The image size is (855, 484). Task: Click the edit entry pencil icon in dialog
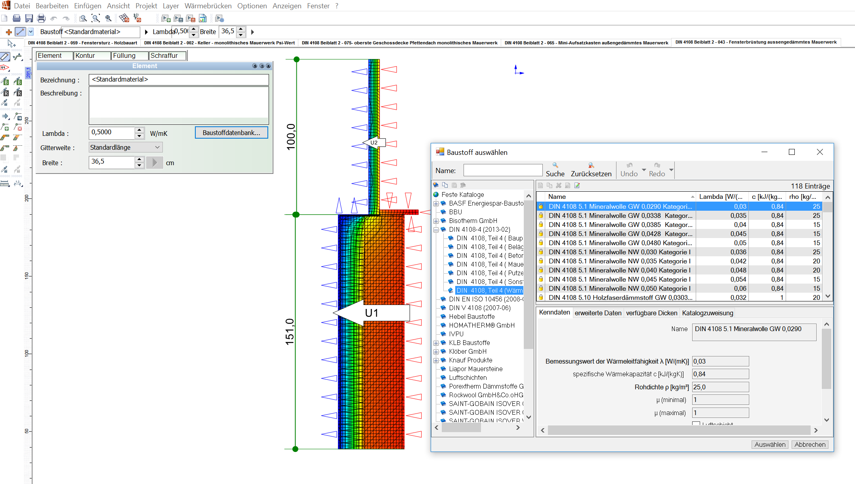577,185
